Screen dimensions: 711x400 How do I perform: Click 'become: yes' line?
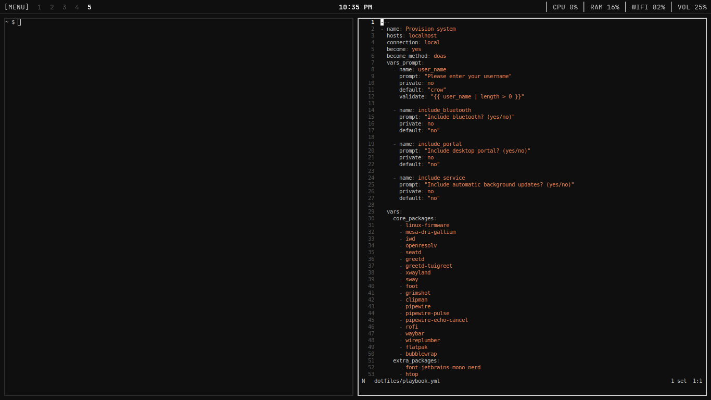coord(404,49)
